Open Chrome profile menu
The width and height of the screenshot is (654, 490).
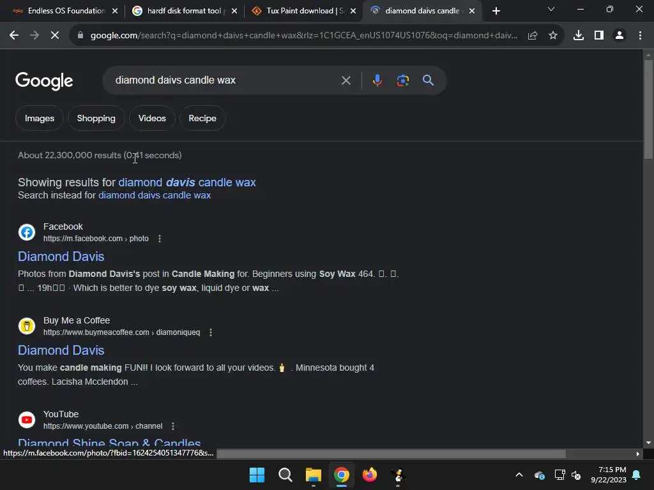tap(620, 36)
